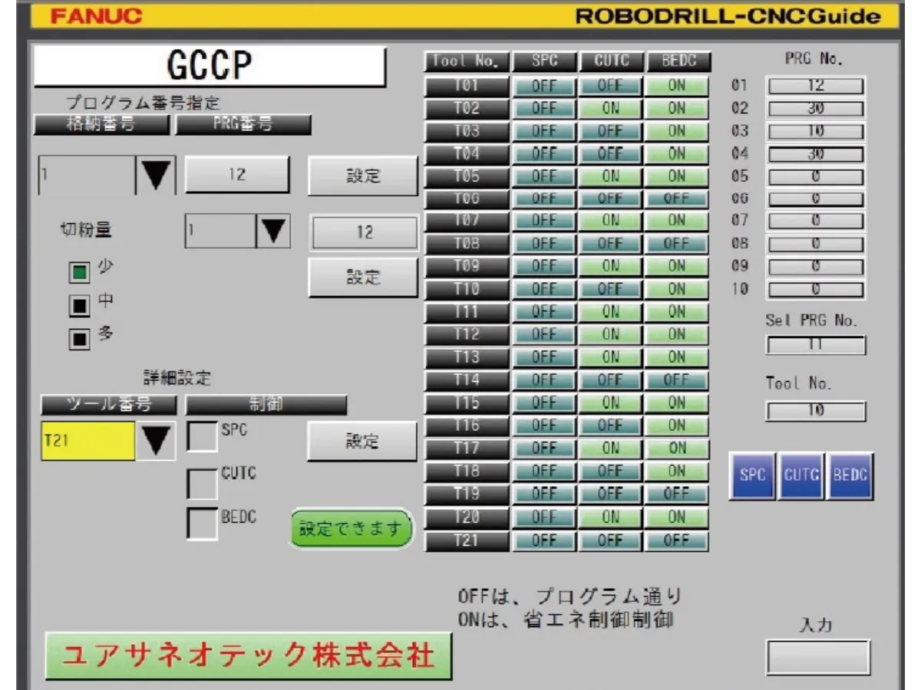921x690 pixels.
Task: Click the Tool No. column header
Action: [467, 61]
